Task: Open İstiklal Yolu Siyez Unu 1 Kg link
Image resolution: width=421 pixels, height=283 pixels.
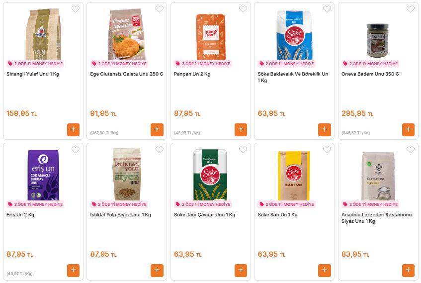Action: [121, 215]
